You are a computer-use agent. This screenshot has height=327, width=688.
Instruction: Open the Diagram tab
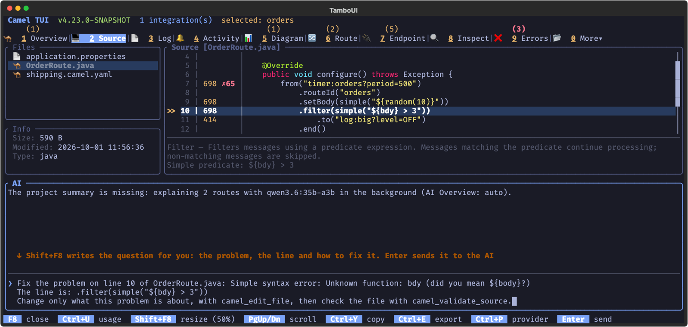click(283, 38)
